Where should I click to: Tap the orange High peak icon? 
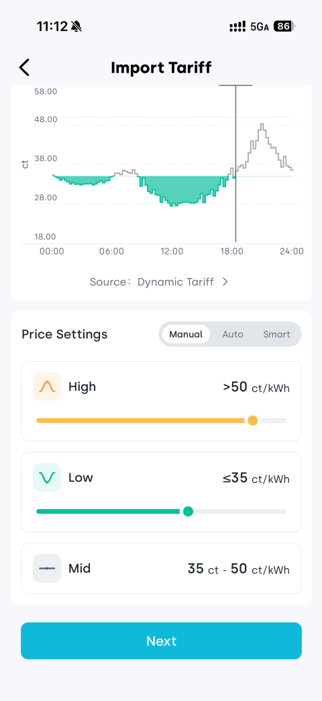(x=47, y=386)
